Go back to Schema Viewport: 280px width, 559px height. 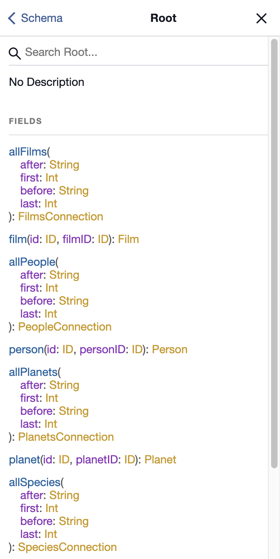pyautogui.click(x=35, y=18)
